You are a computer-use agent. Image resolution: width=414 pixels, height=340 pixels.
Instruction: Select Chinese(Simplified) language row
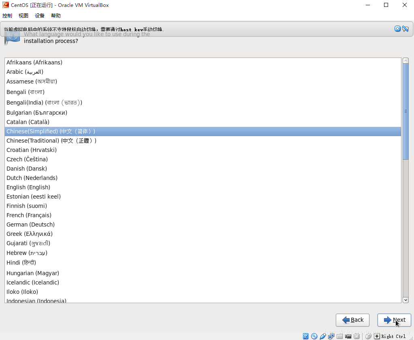point(203,132)
